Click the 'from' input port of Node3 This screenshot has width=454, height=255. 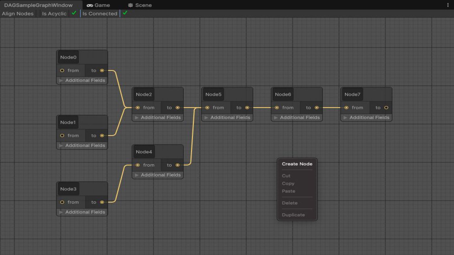[62, 202]
